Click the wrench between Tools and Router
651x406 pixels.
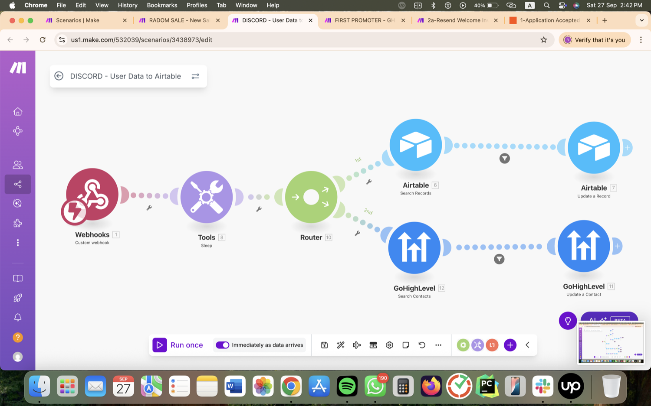259,209
